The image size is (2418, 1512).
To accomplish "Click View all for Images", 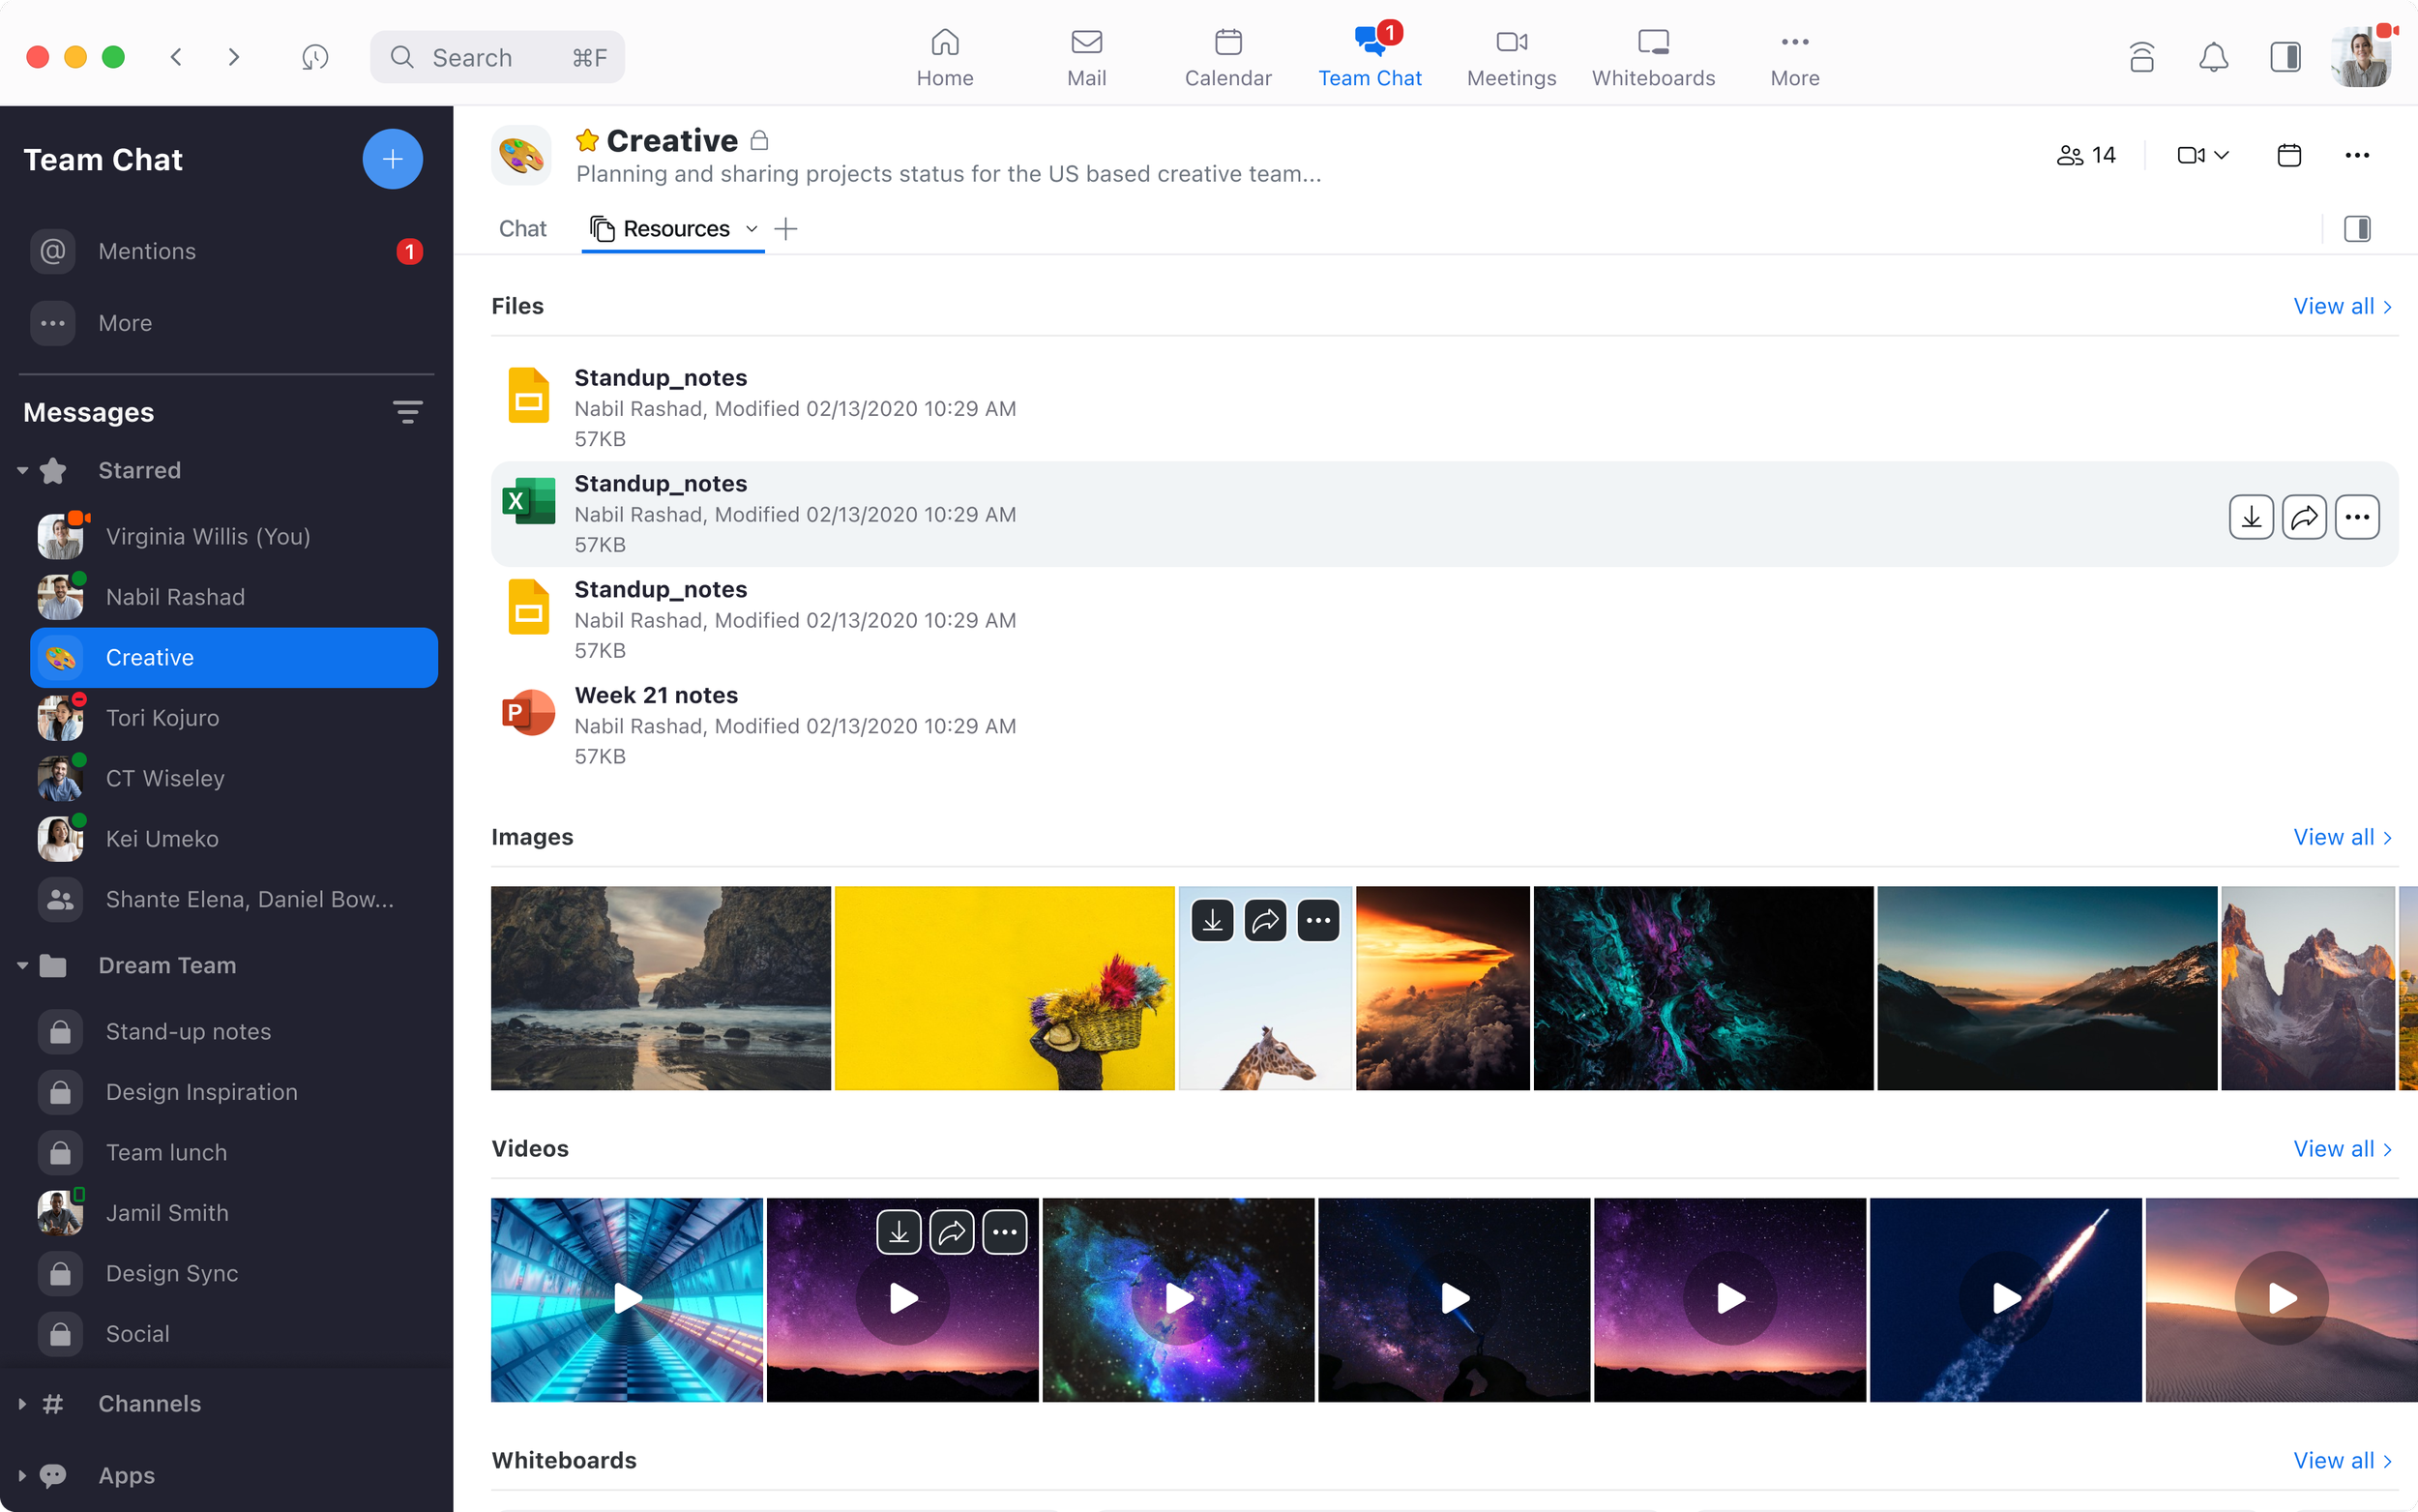I will coord(2341,837).
